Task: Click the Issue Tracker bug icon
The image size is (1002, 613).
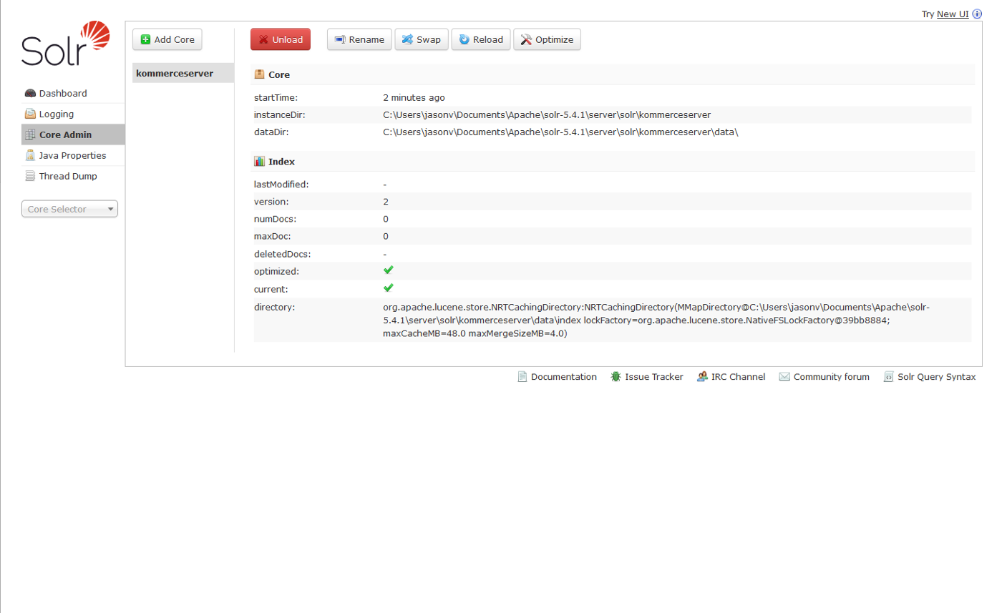Action: pos(616,377)
